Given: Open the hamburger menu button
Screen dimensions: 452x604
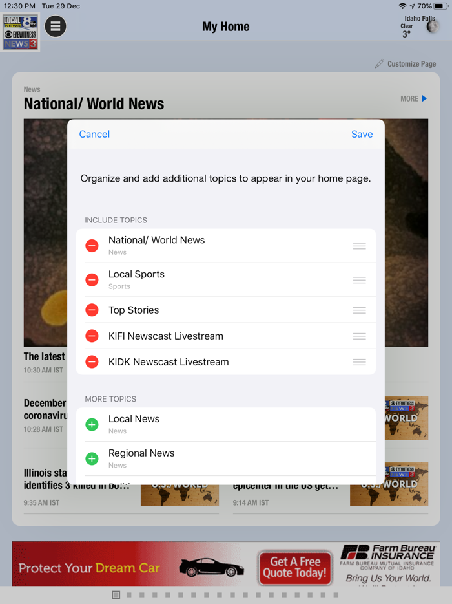Looking at the screenshot, I should (x=56, y=27).
